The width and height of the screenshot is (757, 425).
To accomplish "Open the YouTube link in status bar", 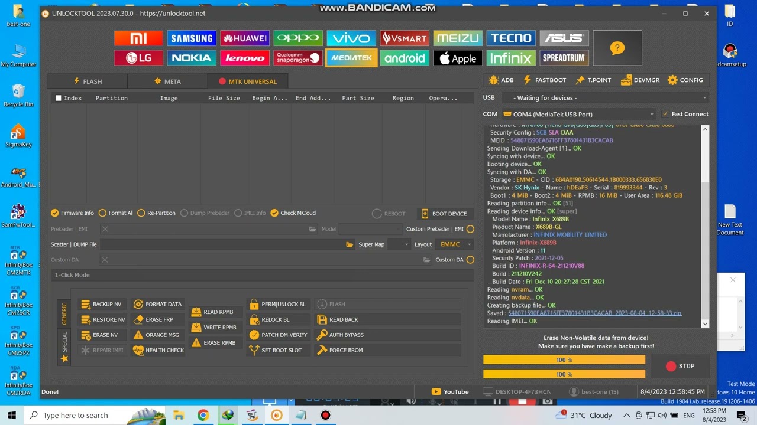I will 450,392.
